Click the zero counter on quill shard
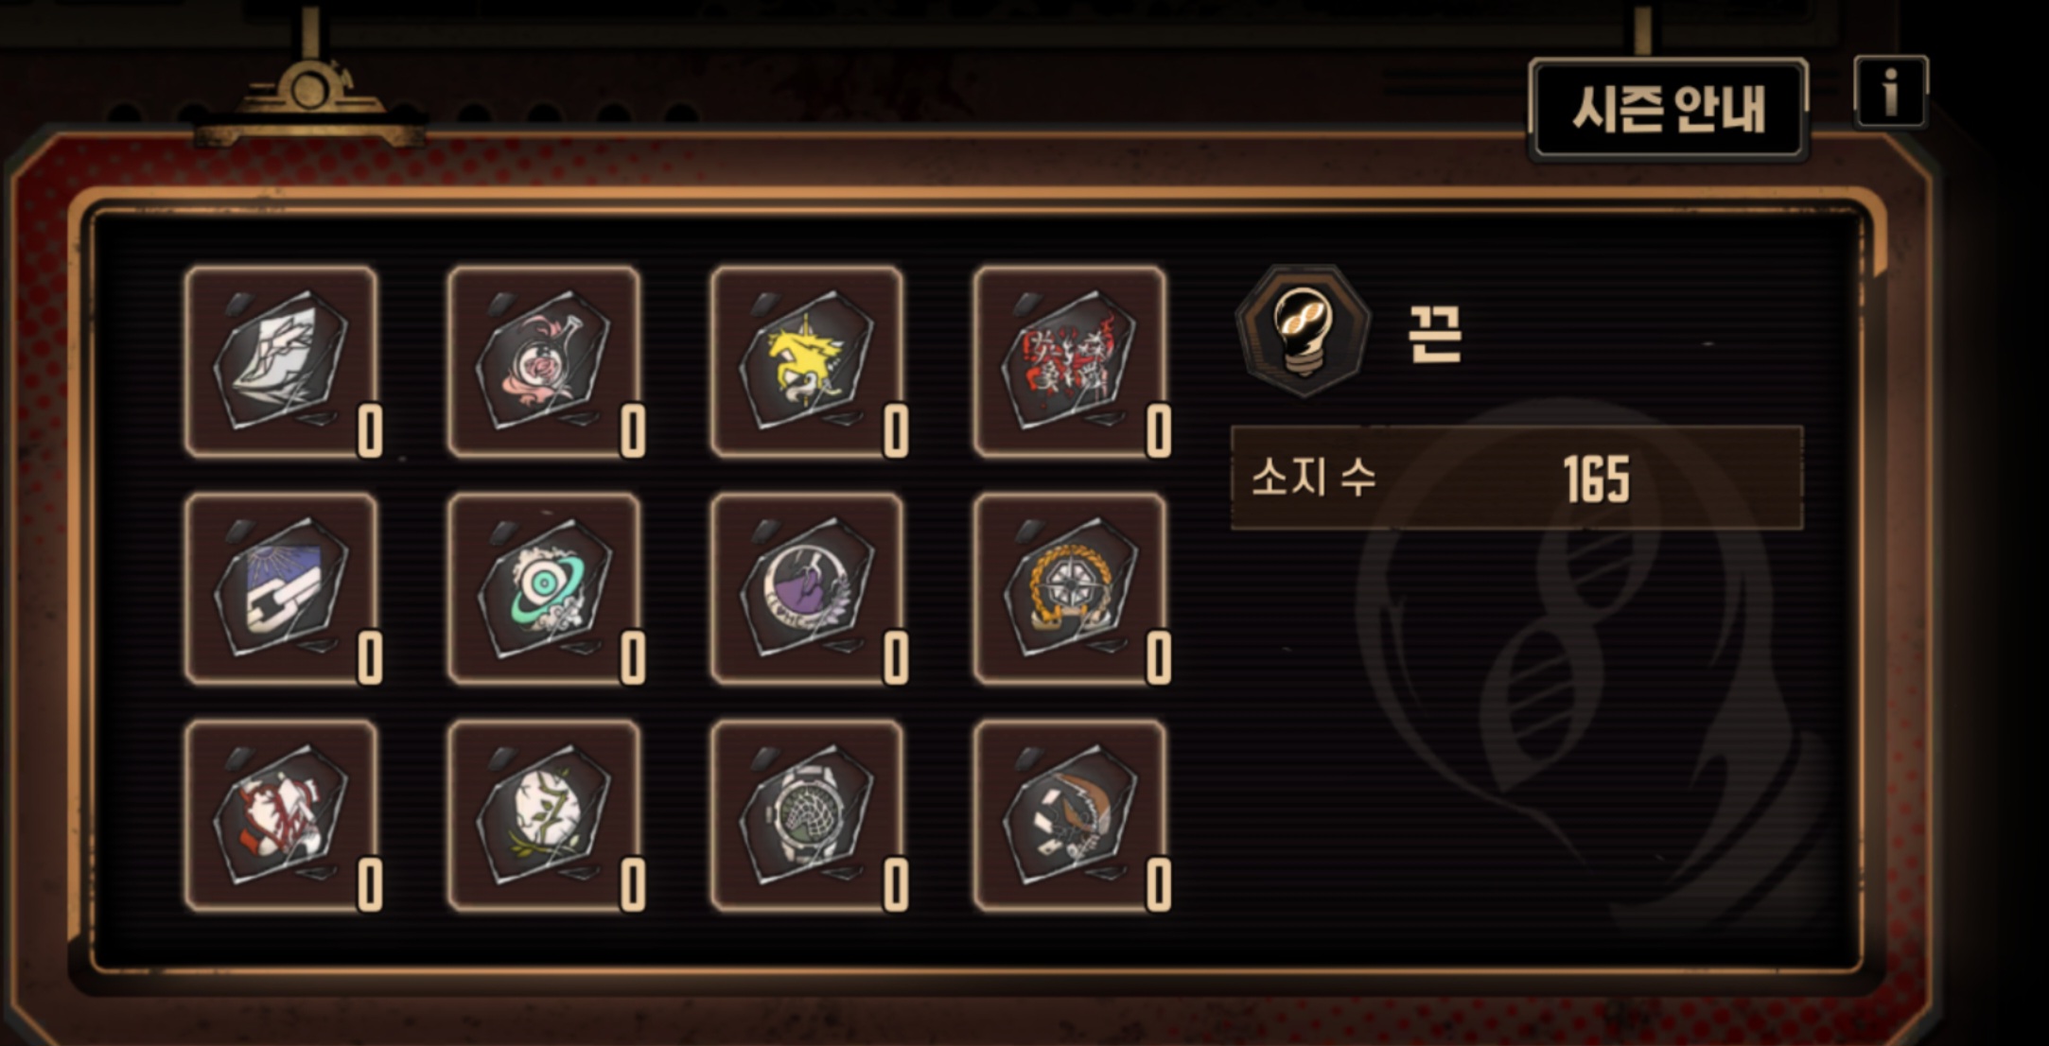Image resolution: width=2049 pixels, height=1046 pixels. 1159,885
